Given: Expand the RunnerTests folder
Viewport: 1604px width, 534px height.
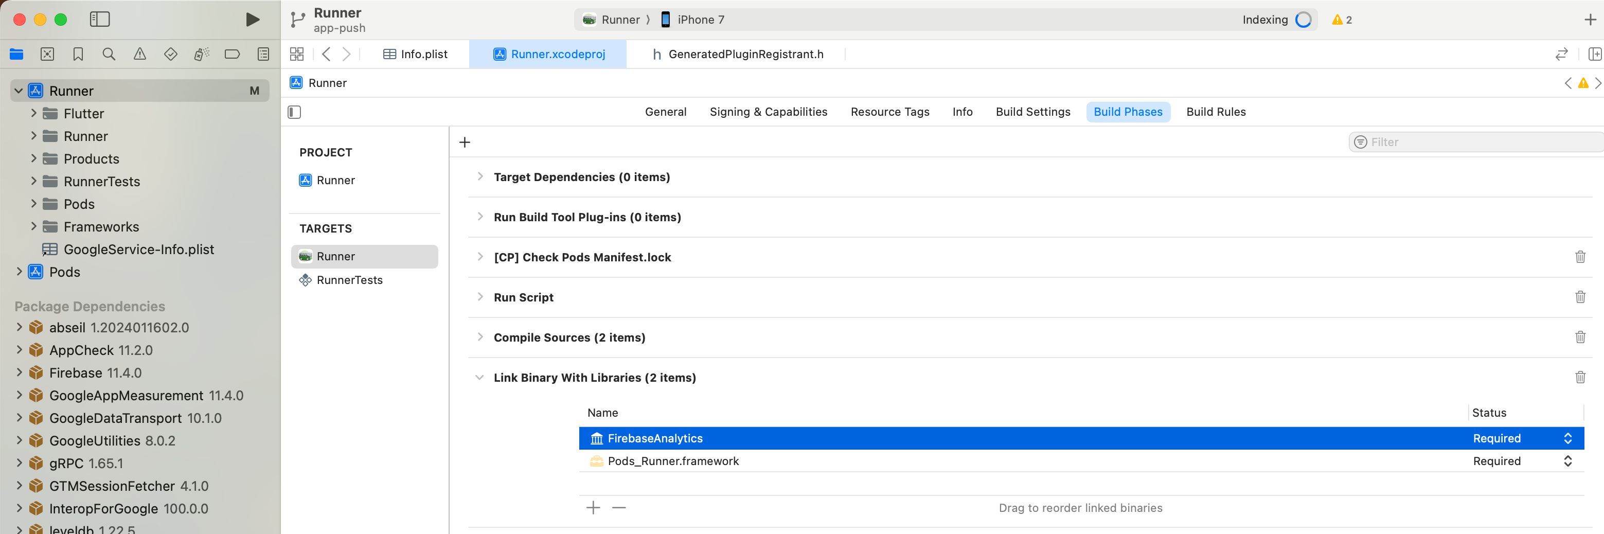Looking at the screenshot, I should 33,181.
